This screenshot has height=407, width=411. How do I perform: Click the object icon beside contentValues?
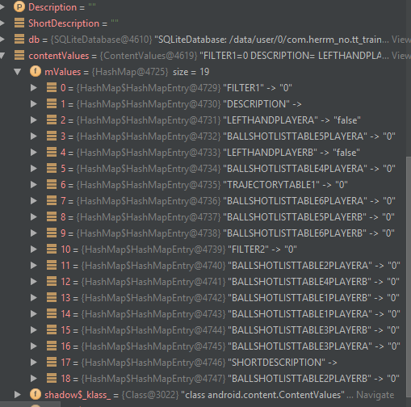pyautogui.click(x=19, y=56)
